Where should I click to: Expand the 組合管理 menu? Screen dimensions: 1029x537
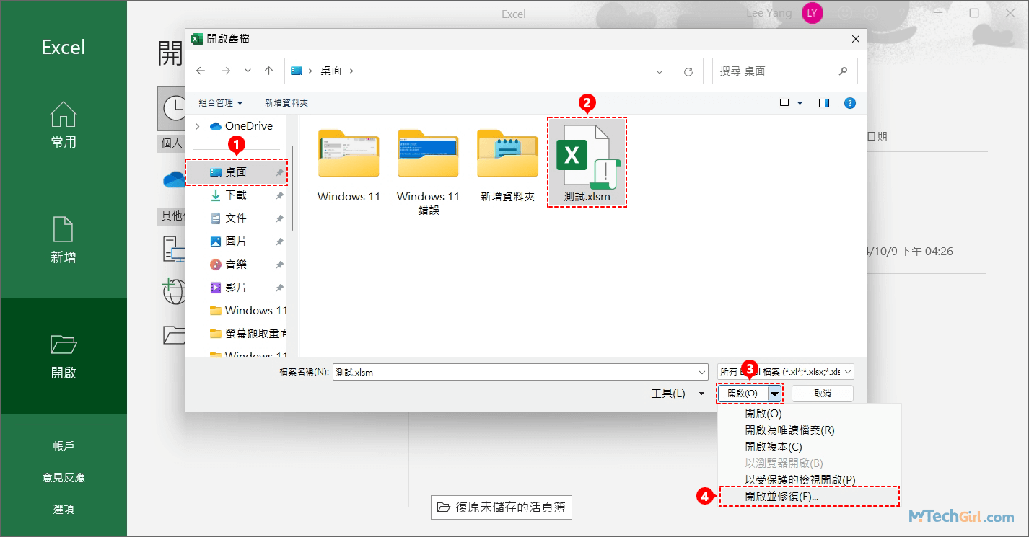[221, 103]
